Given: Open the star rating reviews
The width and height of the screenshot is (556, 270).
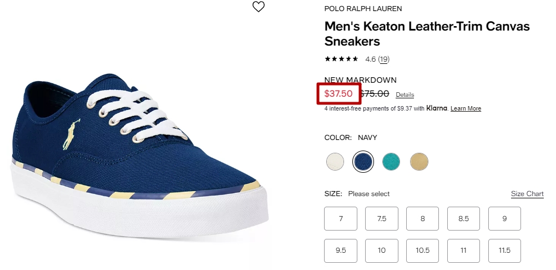Looking at the screenshot, I should pos(341,59).
